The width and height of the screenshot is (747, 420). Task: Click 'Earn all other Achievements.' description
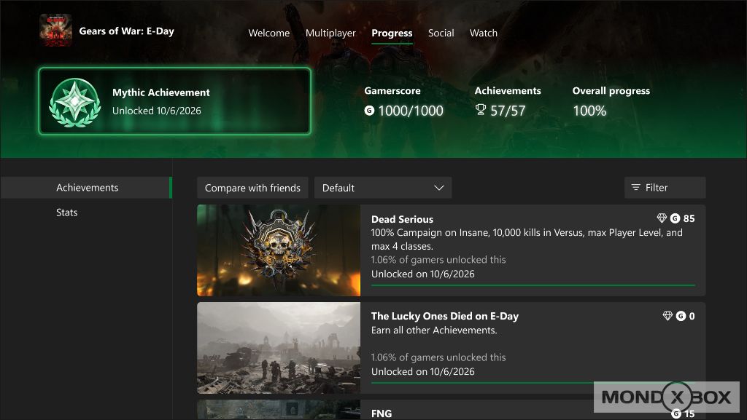click(434, 330)
